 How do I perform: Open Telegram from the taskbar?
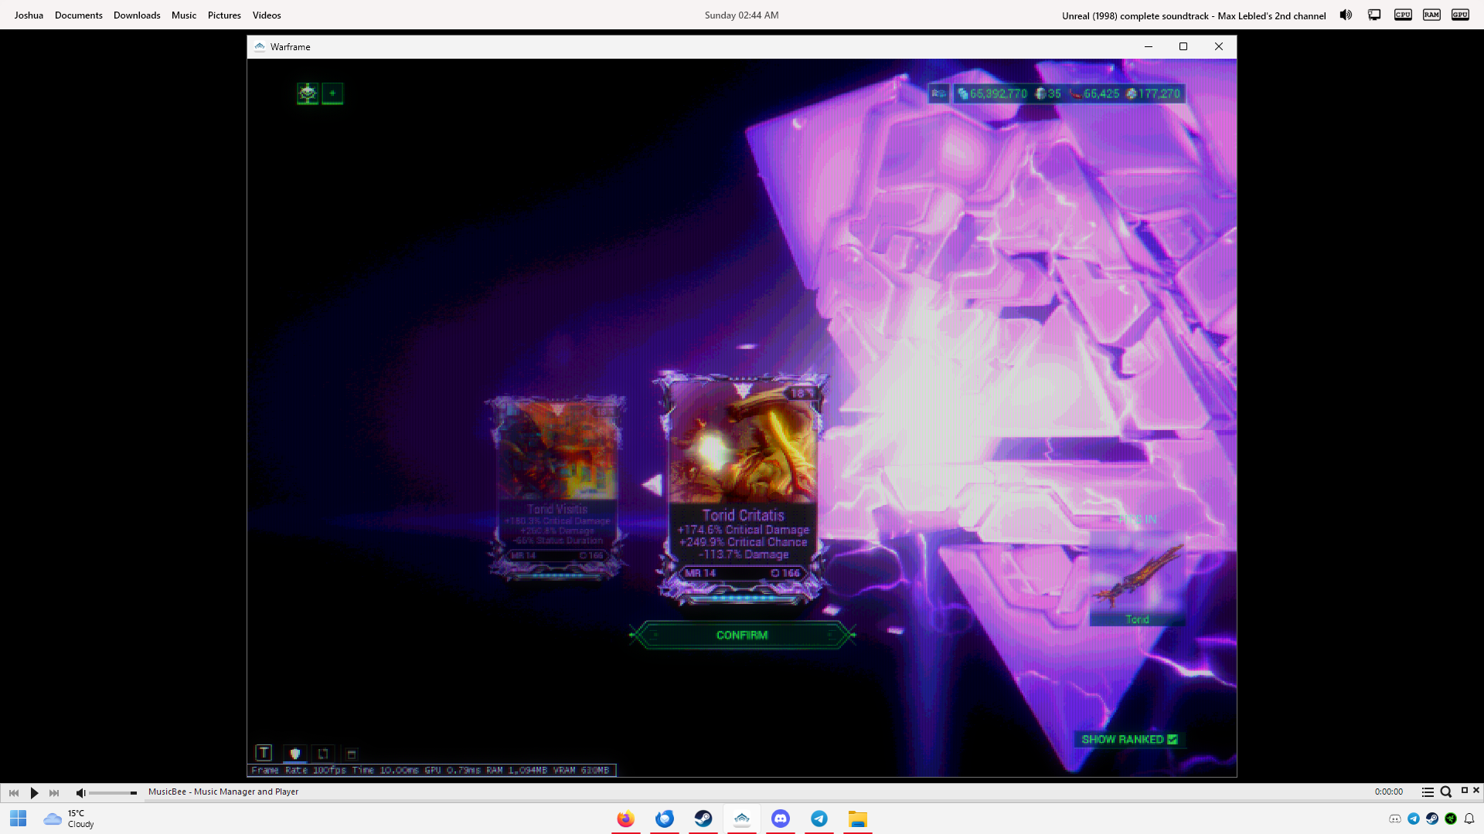coord(819,819)
